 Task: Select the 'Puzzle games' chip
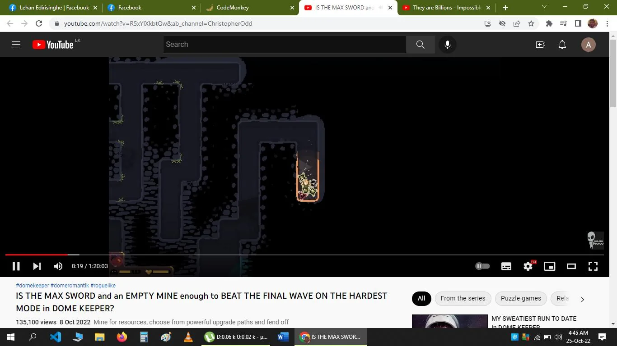(521, 298)
